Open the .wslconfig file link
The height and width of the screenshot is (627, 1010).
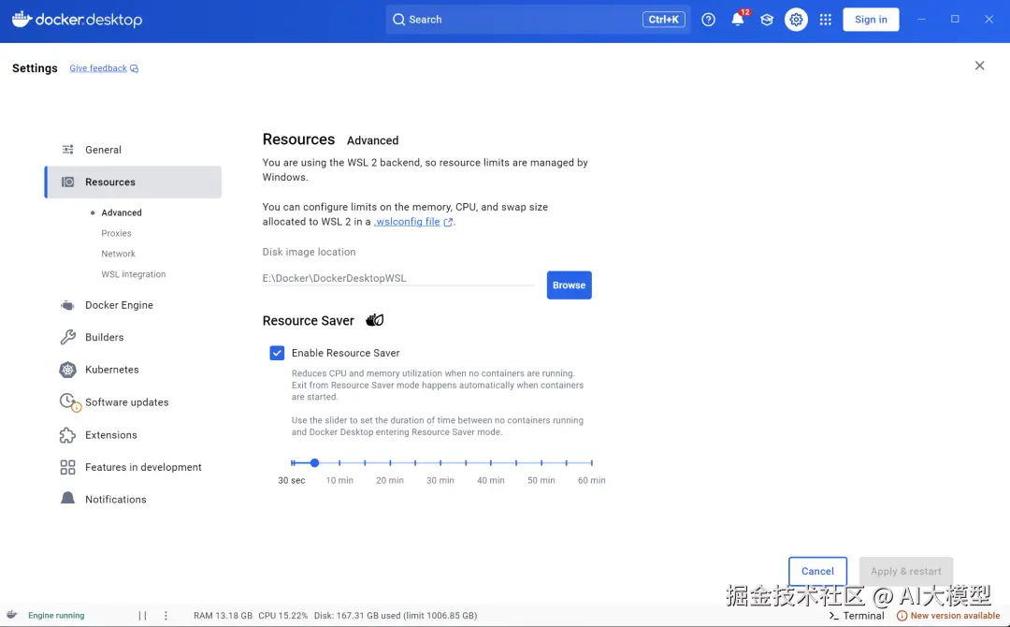(407, 222)
